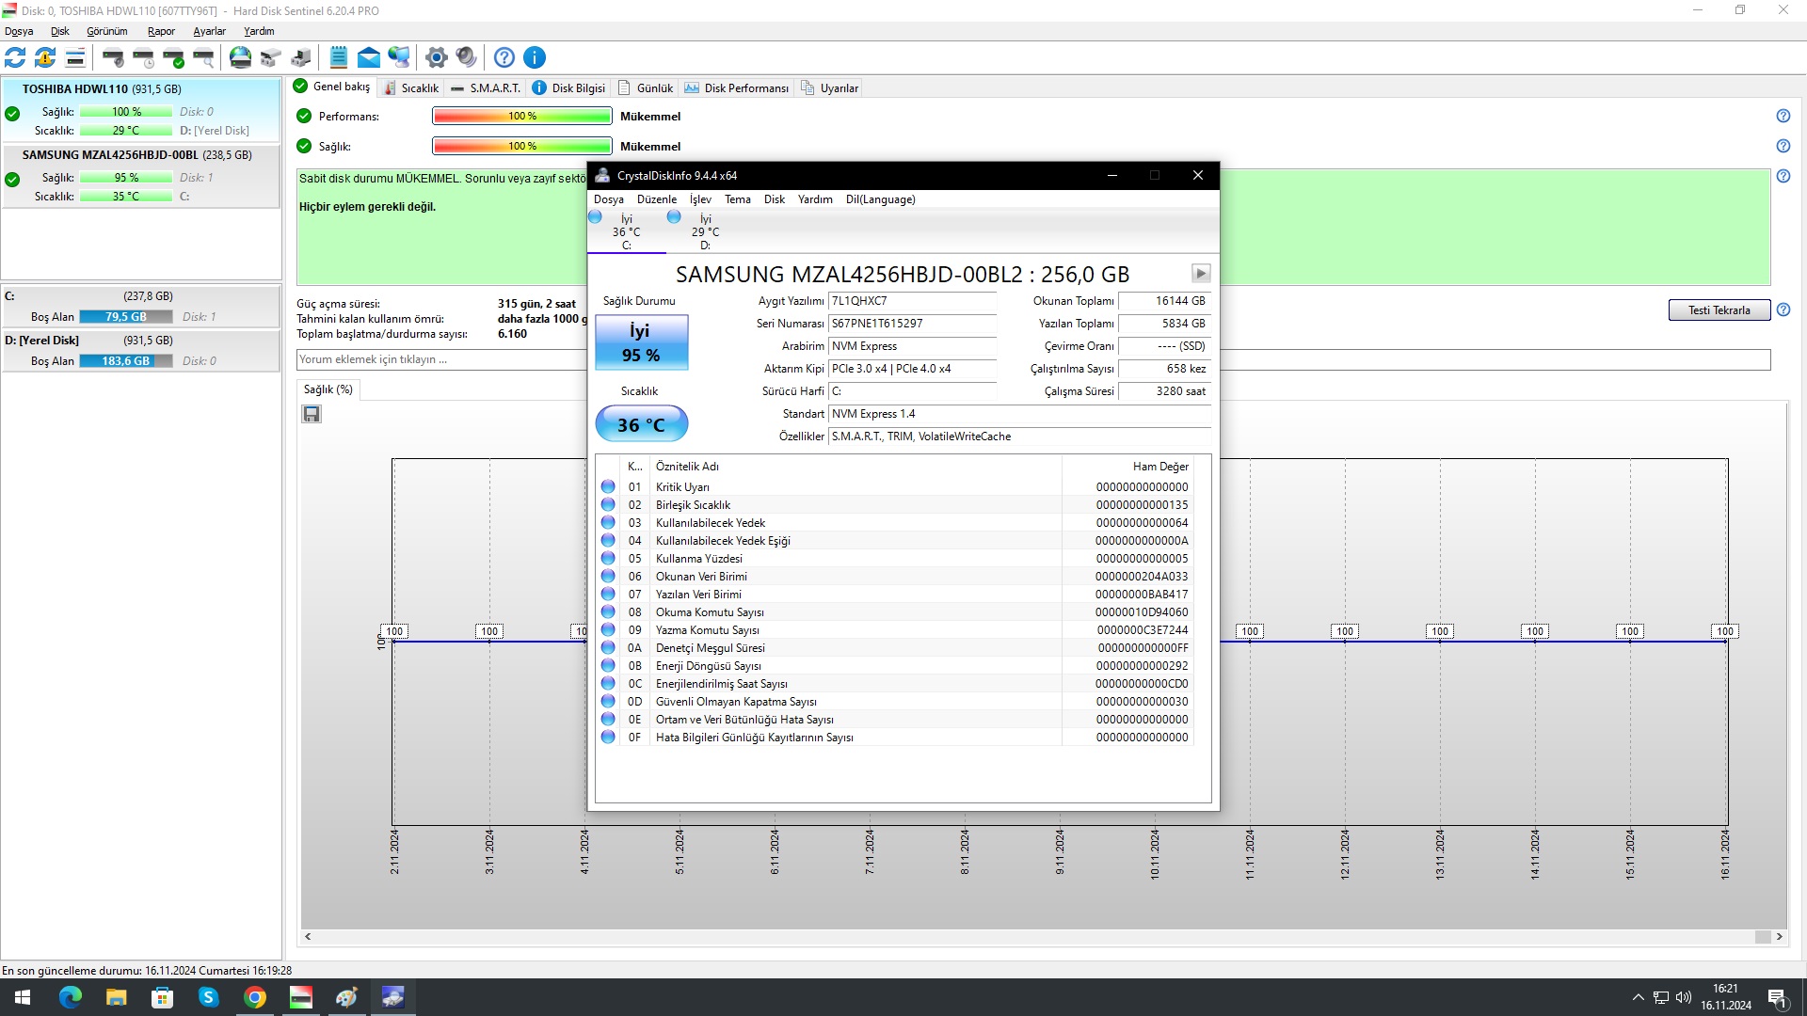Open settings with the gear icon
This screenshot has width=1807, height=1016.
coord(436,57)
